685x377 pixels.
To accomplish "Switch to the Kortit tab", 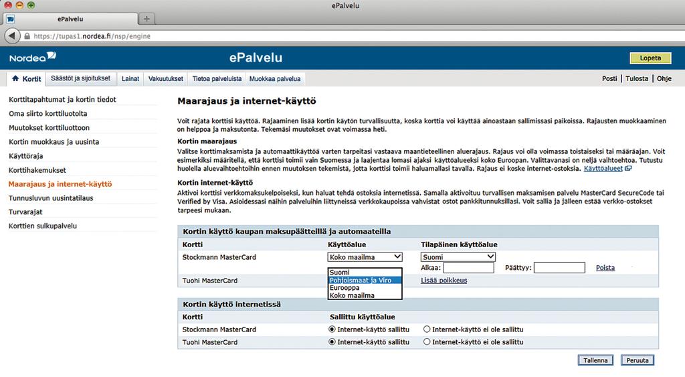I will pyautogui.click(x=26, y=79).
